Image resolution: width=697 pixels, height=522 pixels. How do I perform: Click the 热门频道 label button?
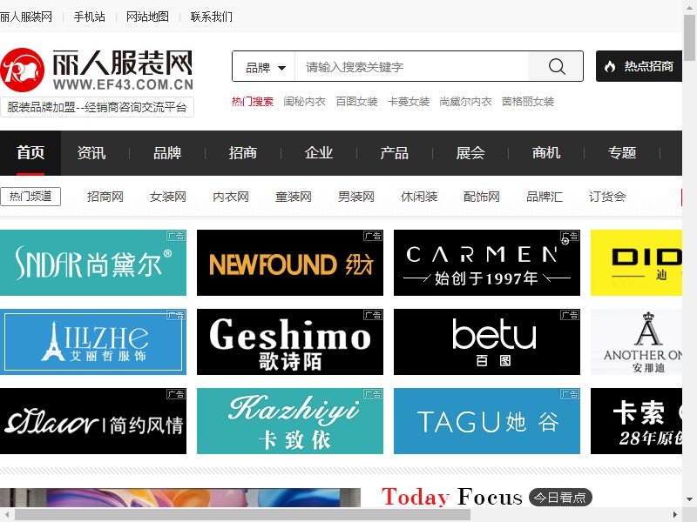coord(30,197)
